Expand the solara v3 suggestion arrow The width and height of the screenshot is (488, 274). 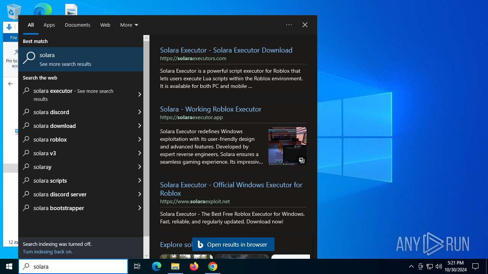[x=139, y=153]
